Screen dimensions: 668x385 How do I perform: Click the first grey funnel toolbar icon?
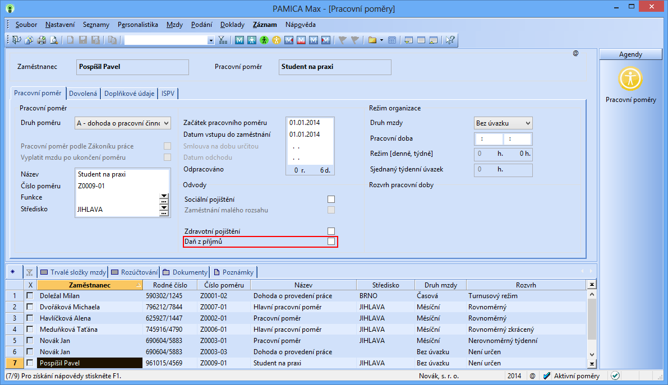point(342,40)
